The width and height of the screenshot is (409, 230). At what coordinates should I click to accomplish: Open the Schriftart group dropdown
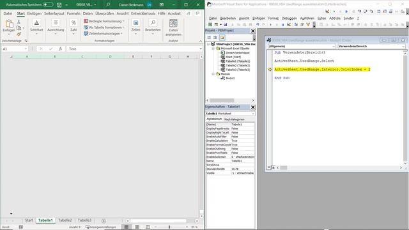(36, 27)
